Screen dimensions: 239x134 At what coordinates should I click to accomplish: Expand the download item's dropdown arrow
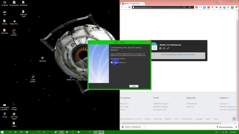(145, 127)
